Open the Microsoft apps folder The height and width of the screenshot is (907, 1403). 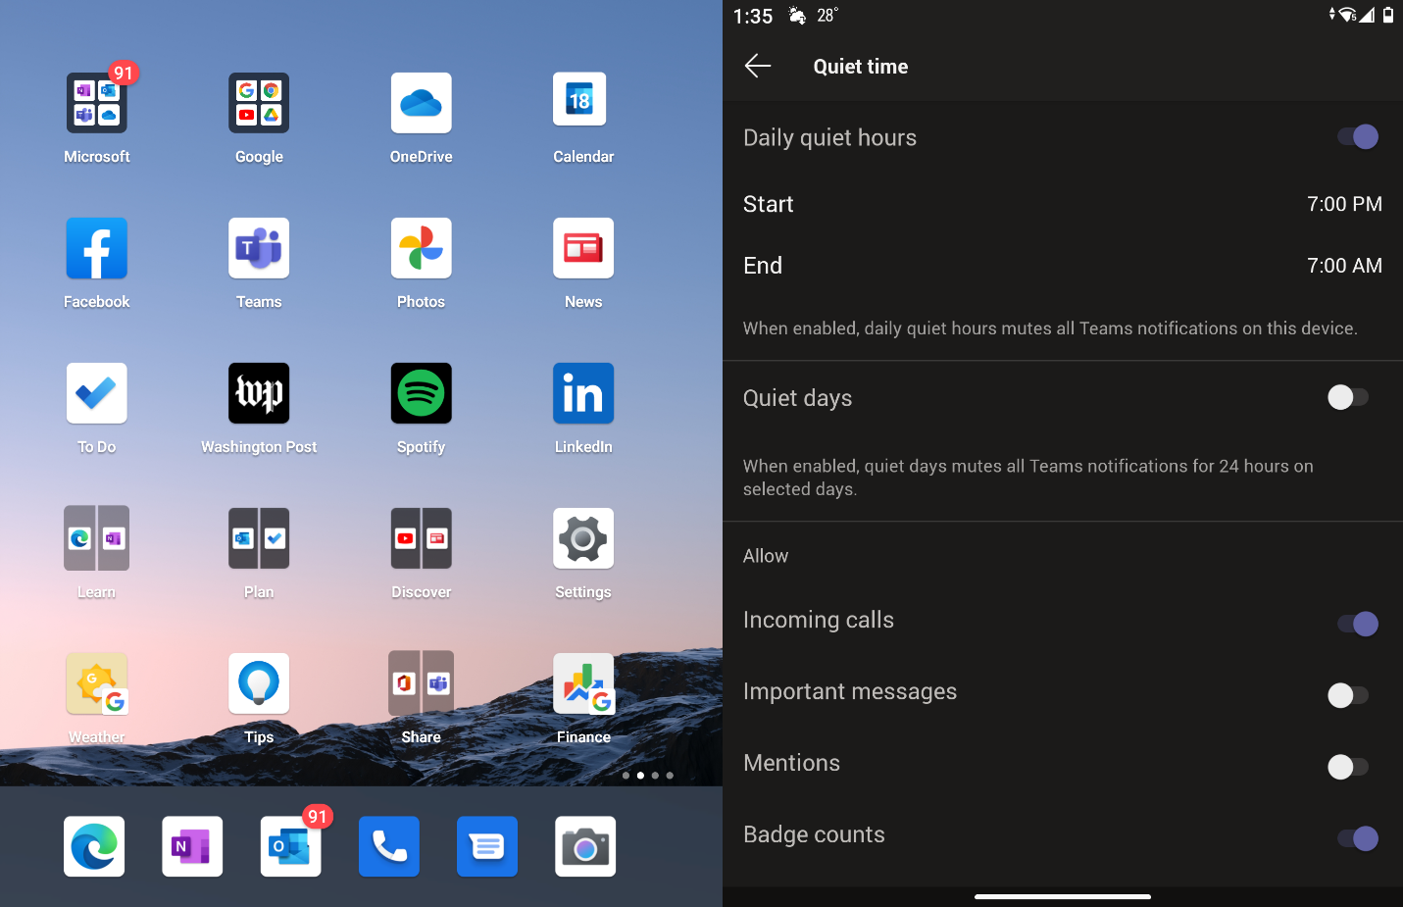tap(97, 103)
